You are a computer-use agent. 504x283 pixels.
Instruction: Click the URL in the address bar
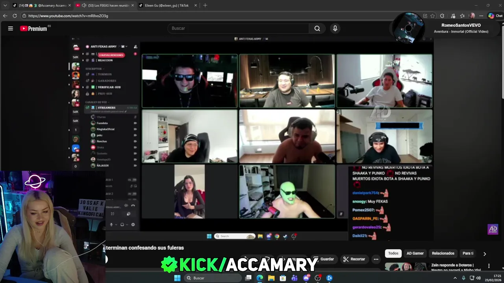(x=68, y=16)
